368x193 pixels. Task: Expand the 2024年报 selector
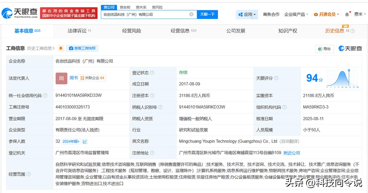coord(71,141)
